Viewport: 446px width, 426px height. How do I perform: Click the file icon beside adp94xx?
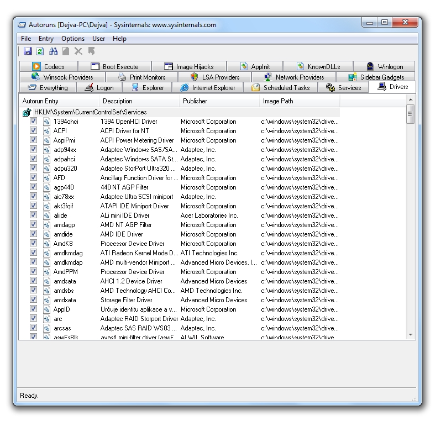(46, 150)
